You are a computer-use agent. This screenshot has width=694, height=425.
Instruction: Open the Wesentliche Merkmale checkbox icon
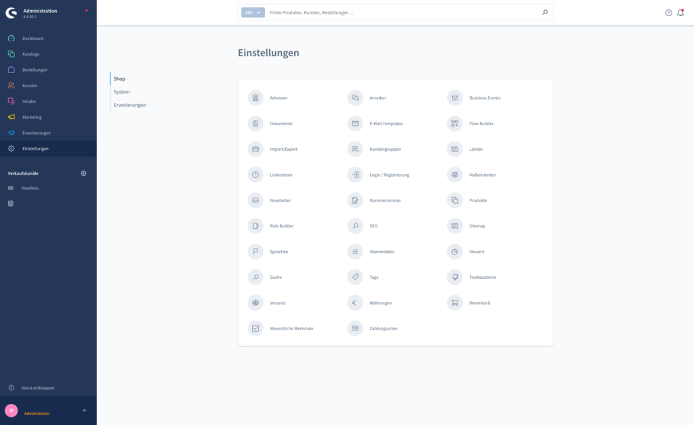(x=256, y=328)
